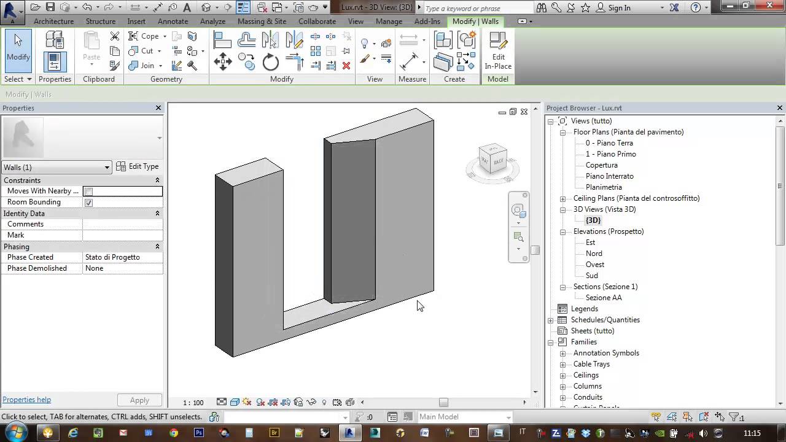Click the Zoom Region icon on navigation bar
The height and width of the screenshot is (442, 786).
click(518, 237)
